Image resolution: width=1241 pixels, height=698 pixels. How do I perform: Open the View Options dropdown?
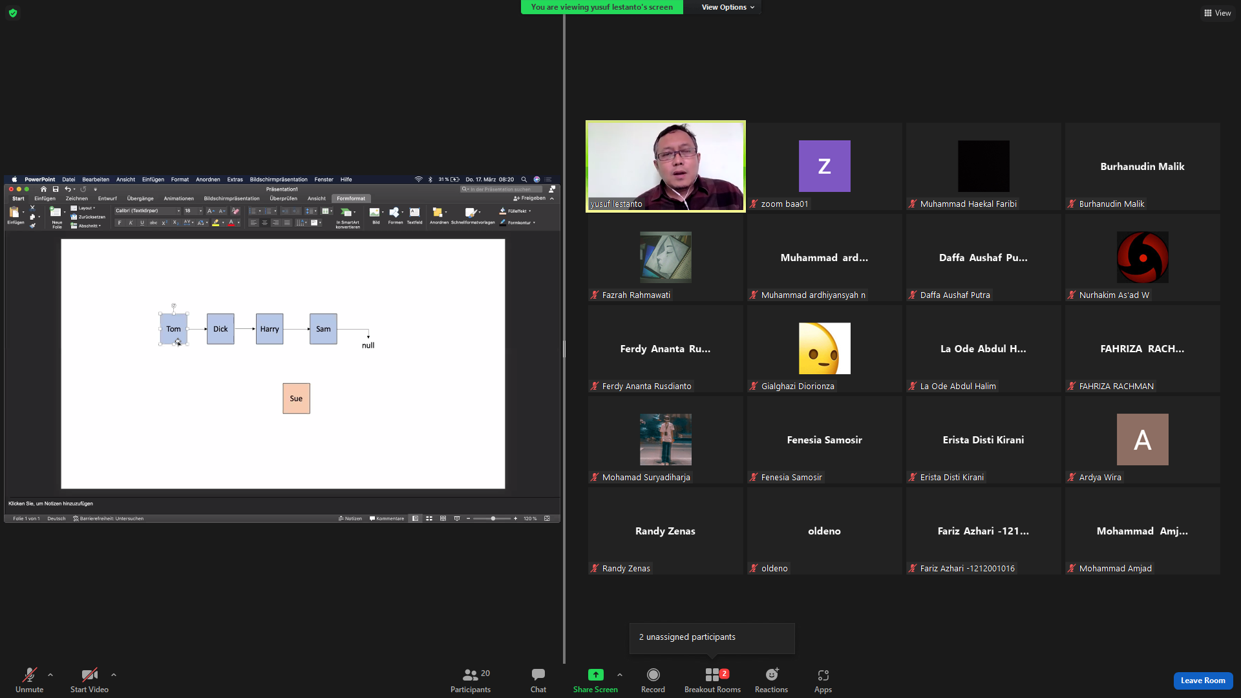tap(728, 7)
